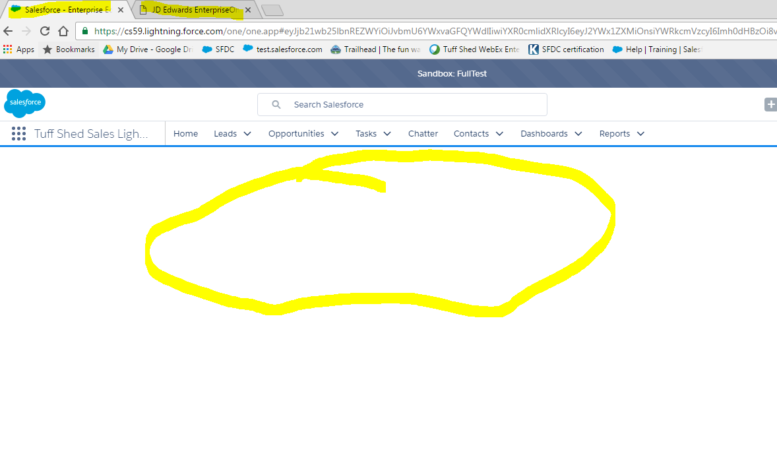The image size is (777, 465).
Task: Open the SFDC bookmark
Action: pyautogui.click(x=218, y=49)
